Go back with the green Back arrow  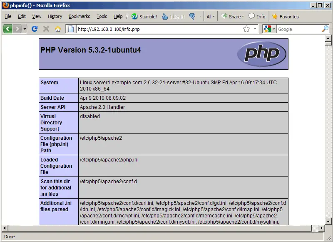(7, 29)
